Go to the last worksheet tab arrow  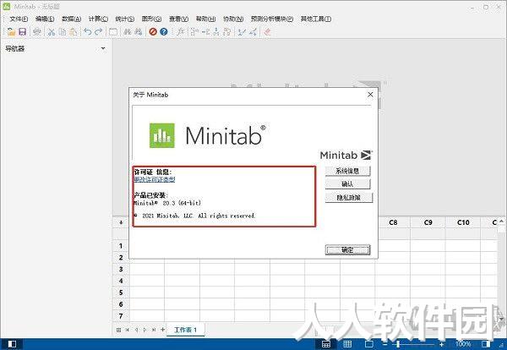(x=154, y=330)
